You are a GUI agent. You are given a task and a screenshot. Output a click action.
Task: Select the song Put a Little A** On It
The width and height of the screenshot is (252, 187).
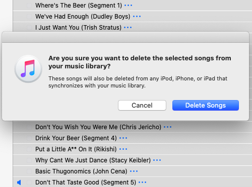coord(76,149)
